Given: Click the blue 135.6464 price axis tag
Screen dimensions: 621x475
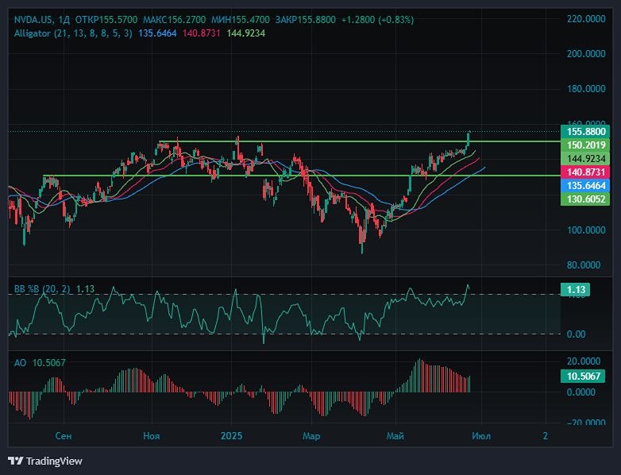Looking at the screenshot, I should coord(587,185).
